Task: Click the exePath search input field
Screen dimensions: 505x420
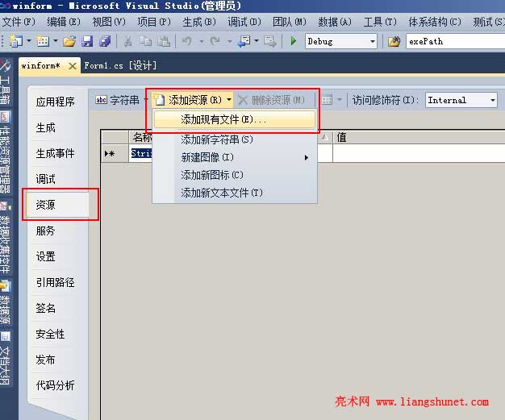Action: [455, 42]
